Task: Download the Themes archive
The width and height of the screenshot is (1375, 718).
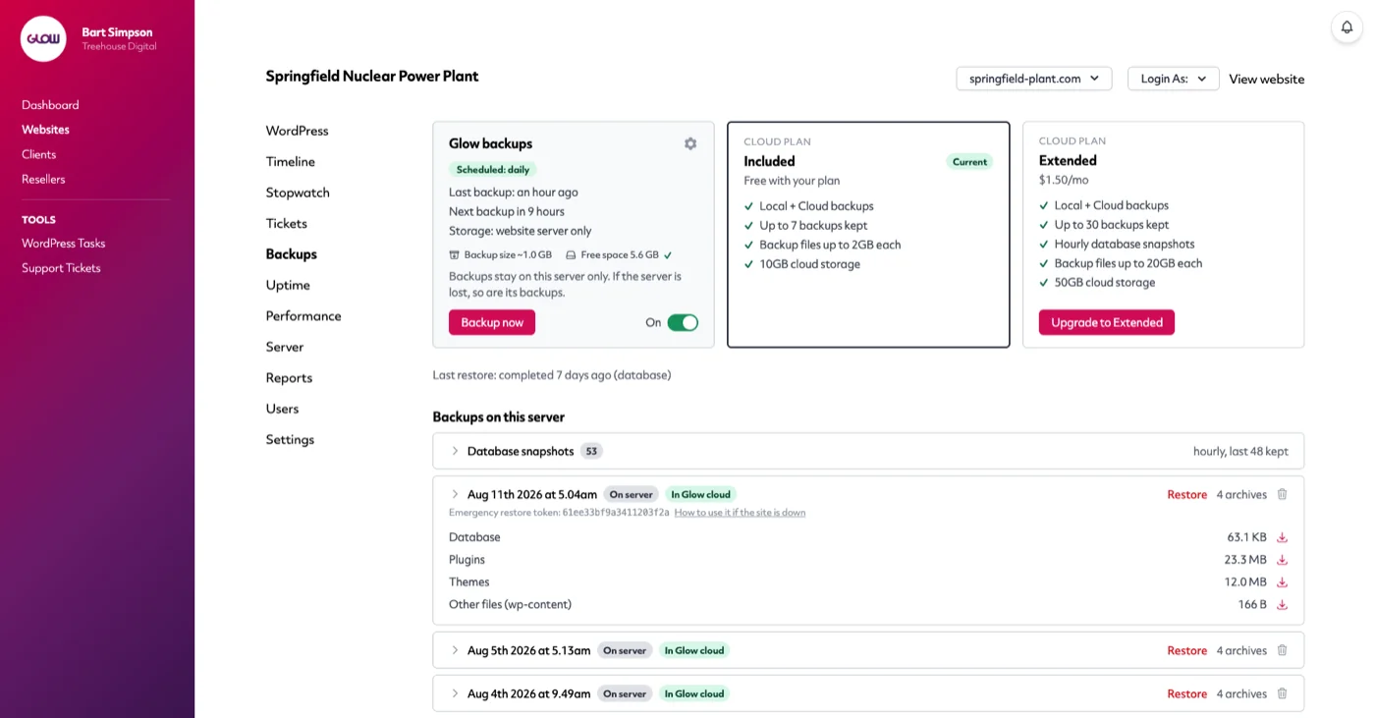Action: coord(1282,582)
